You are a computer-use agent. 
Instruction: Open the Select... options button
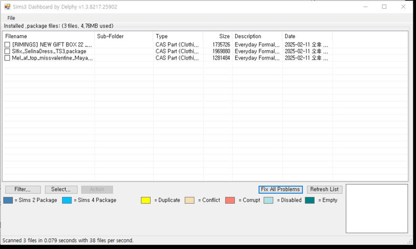click(61, 189)
